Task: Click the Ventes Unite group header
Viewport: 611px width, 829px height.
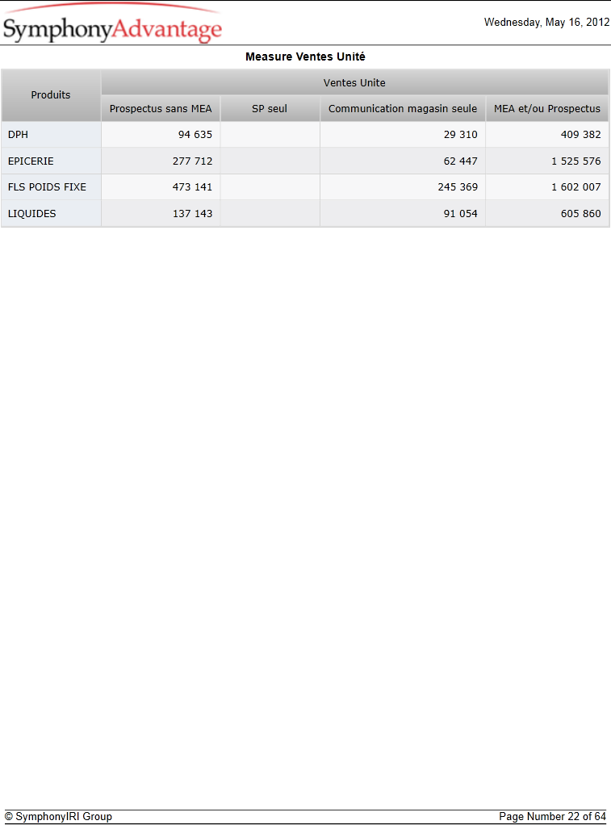Action: tap(354, 82)
